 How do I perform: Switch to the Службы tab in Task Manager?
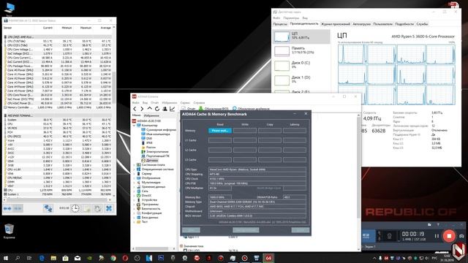422,24
